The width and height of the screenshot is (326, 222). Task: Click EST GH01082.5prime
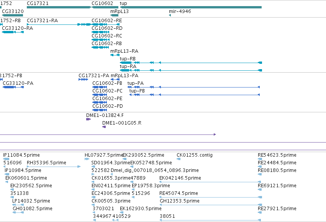click(18, 213)
